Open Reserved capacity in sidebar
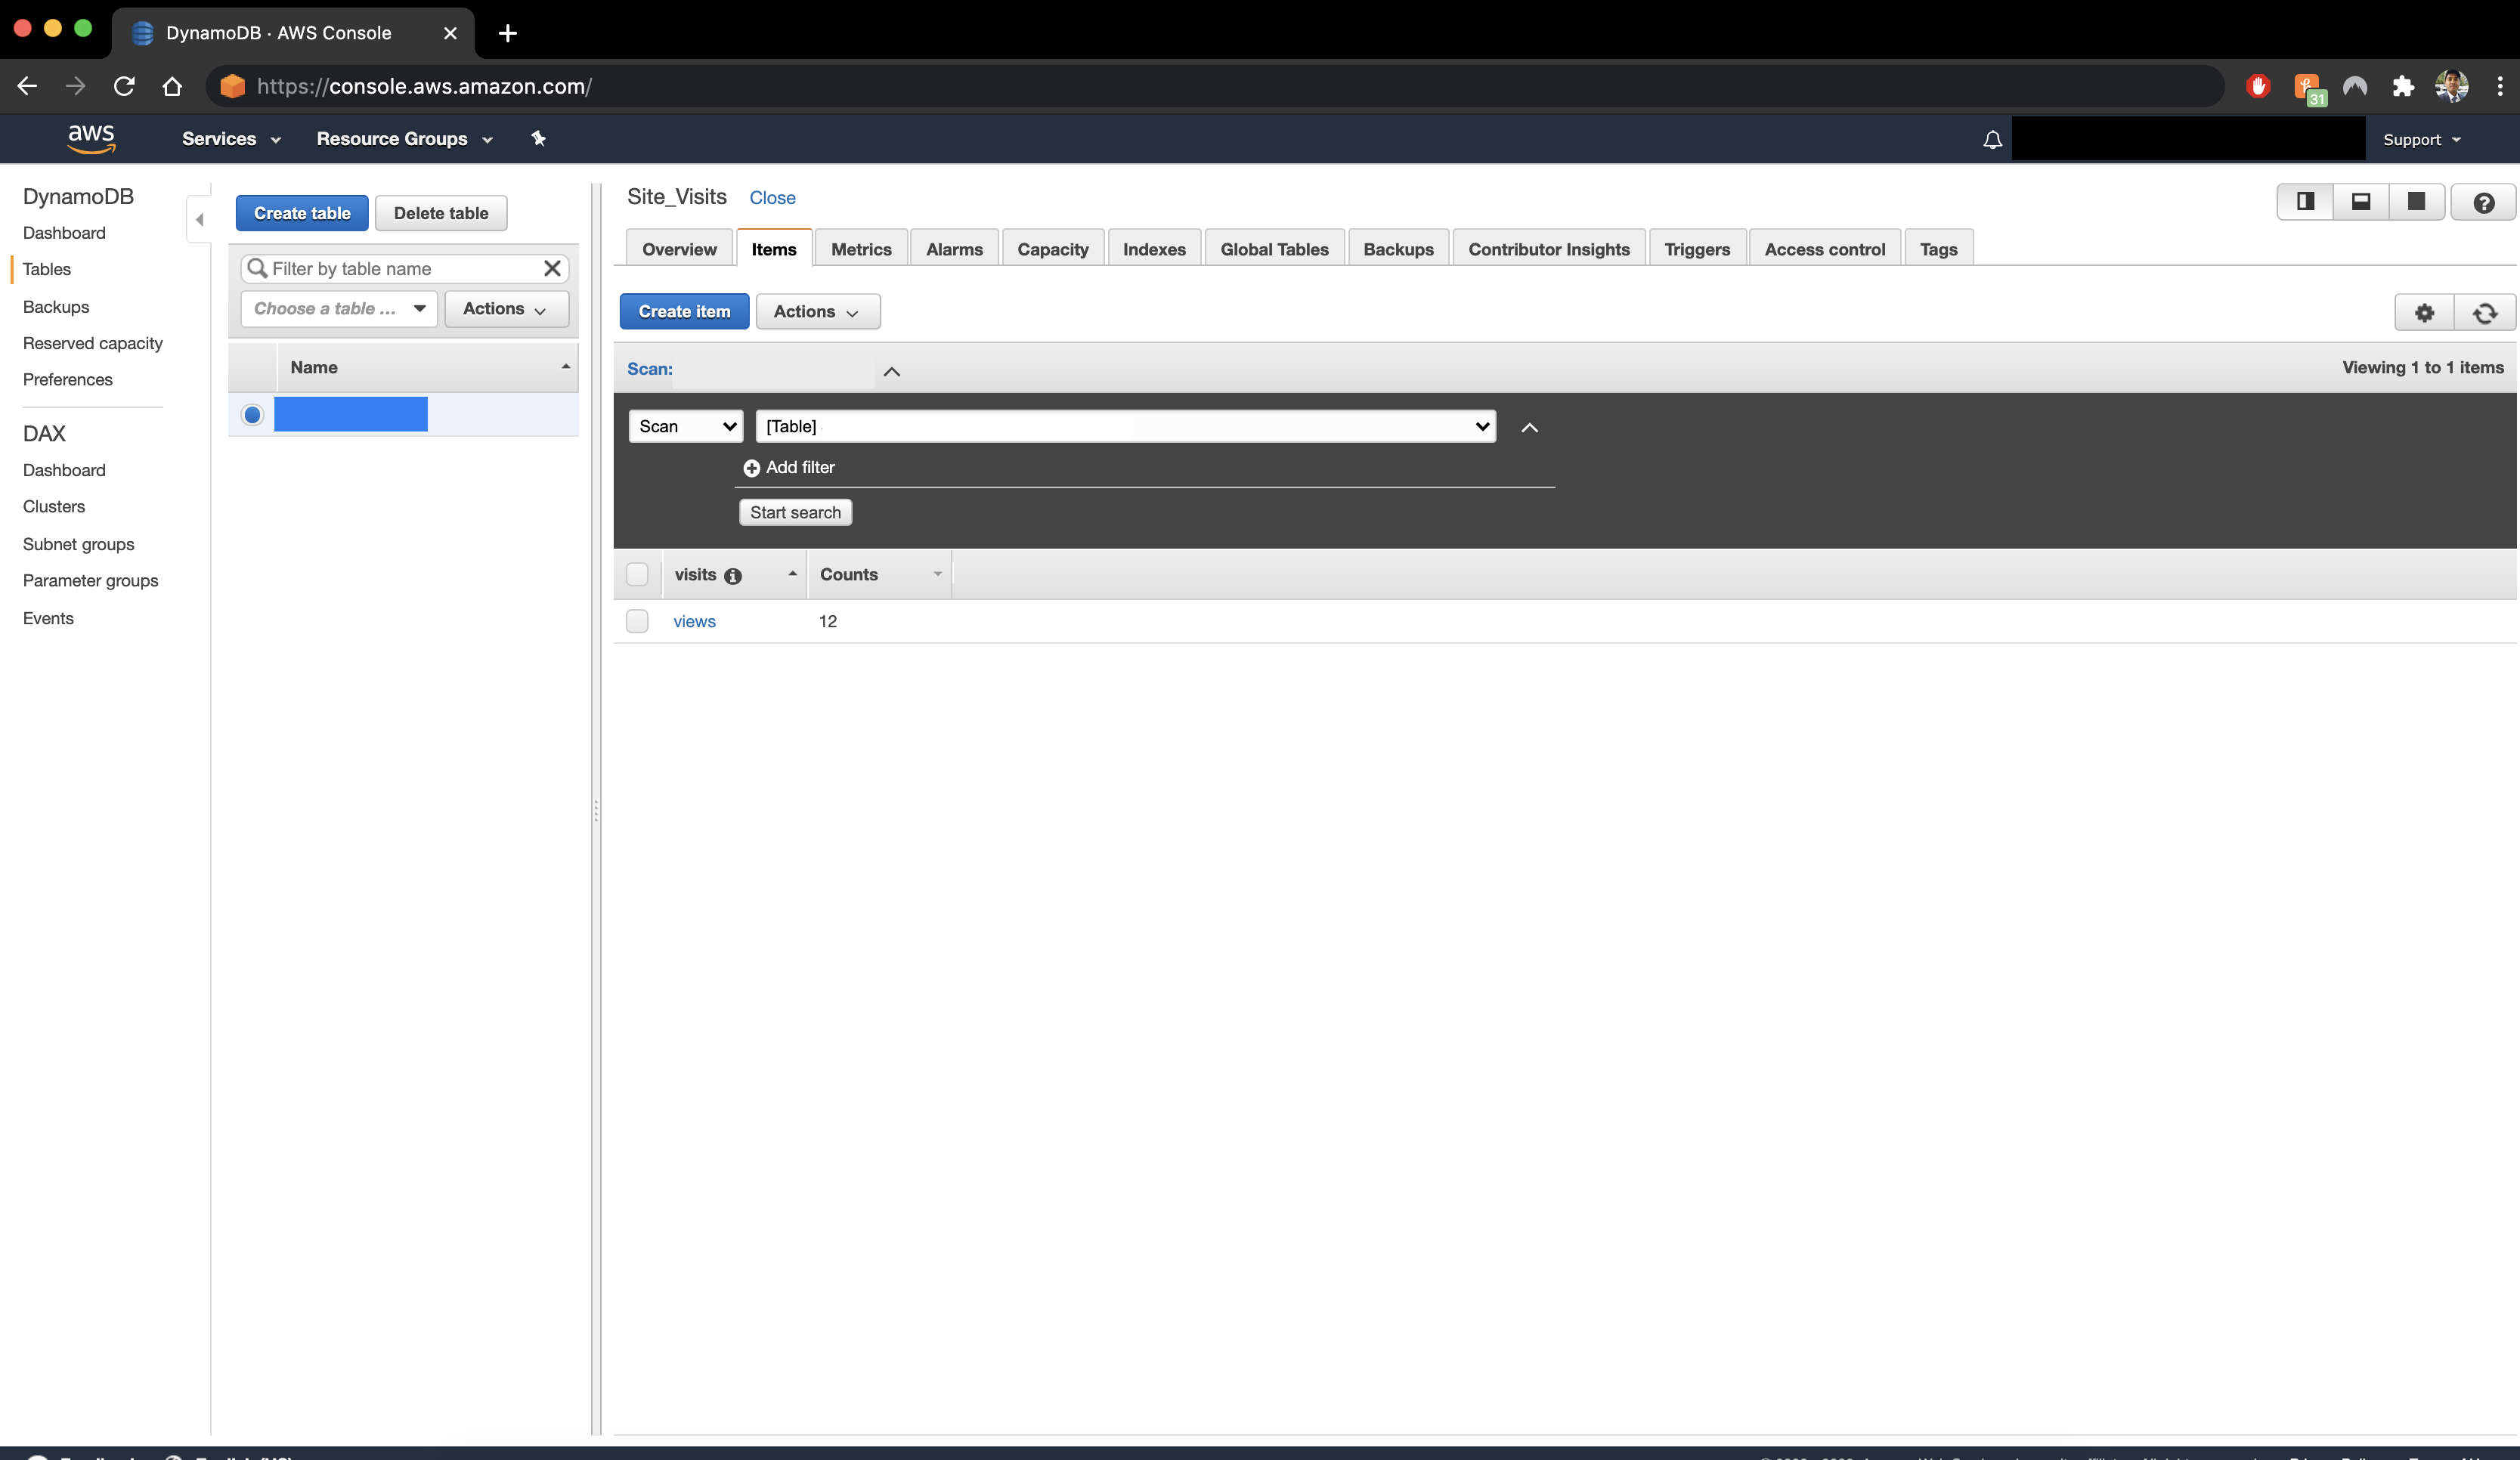This screenshot has width=2520, height=1460. 92,343
